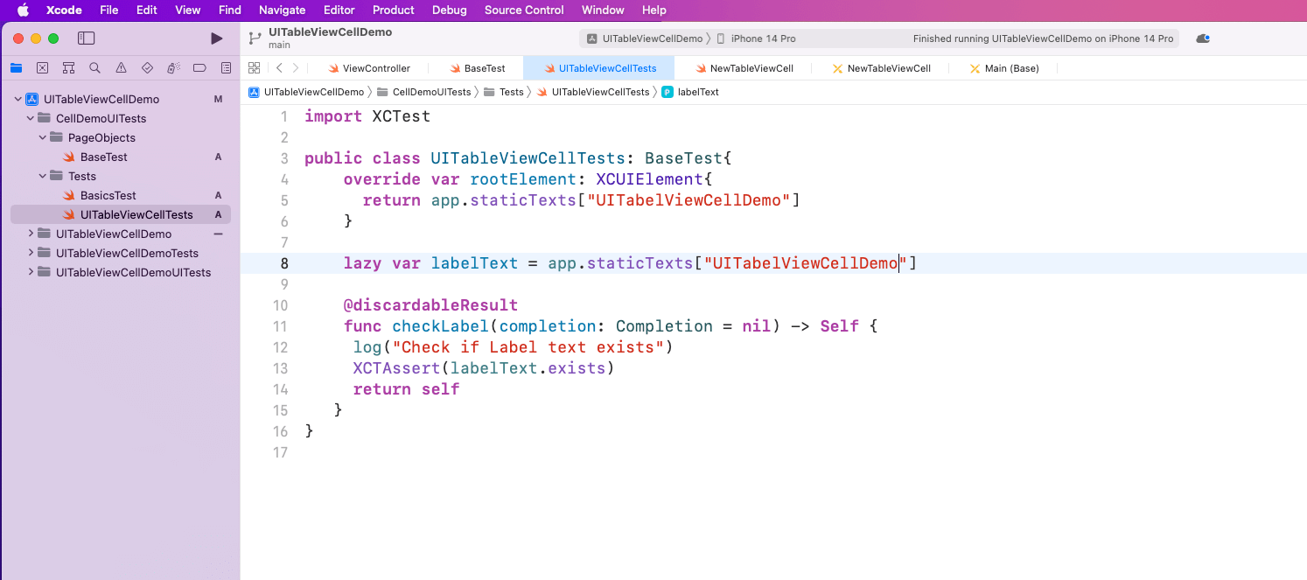Show the Report navigator list icon
1307x580 pixels.
(226, 67)
